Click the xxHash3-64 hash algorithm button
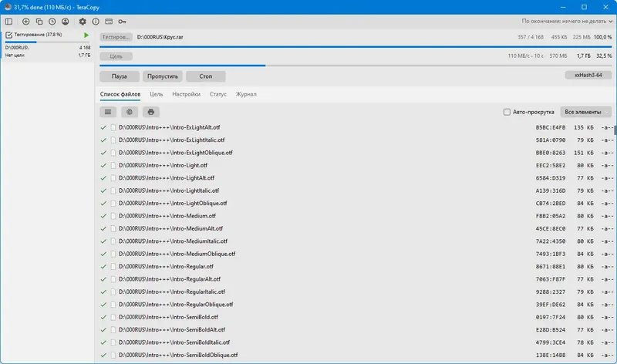The width and height of the screenshot is (617, 364). coord(588,75)
